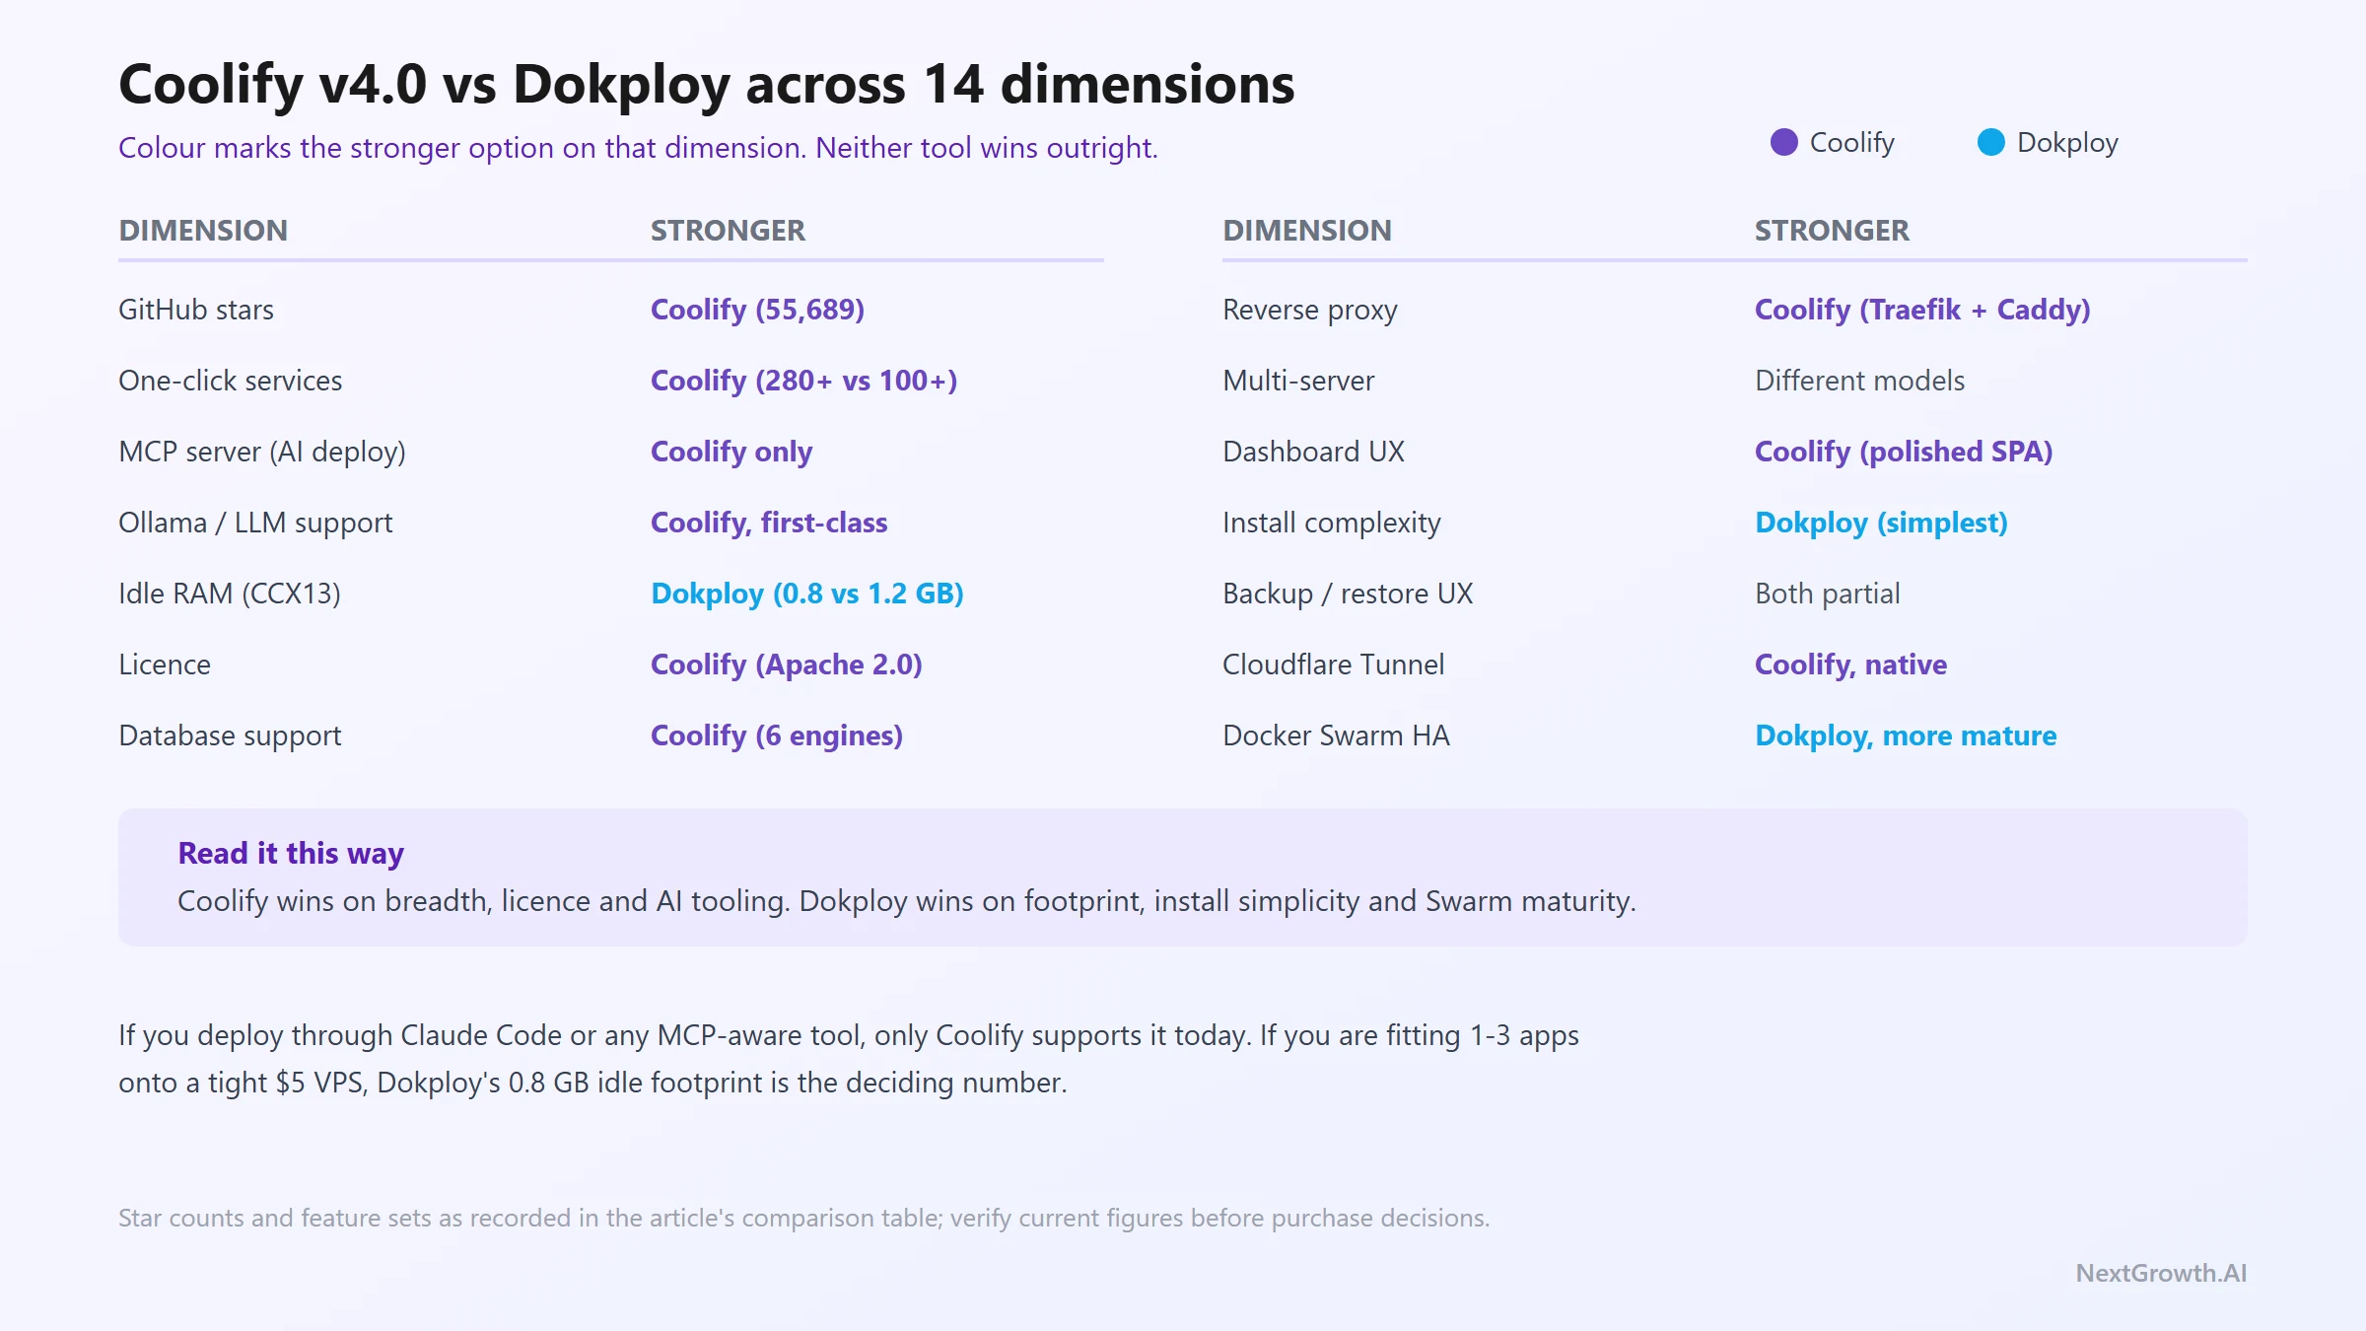Click 'Ollama / LLM support' row label
2366x1331 pixels.
point(255,523)
